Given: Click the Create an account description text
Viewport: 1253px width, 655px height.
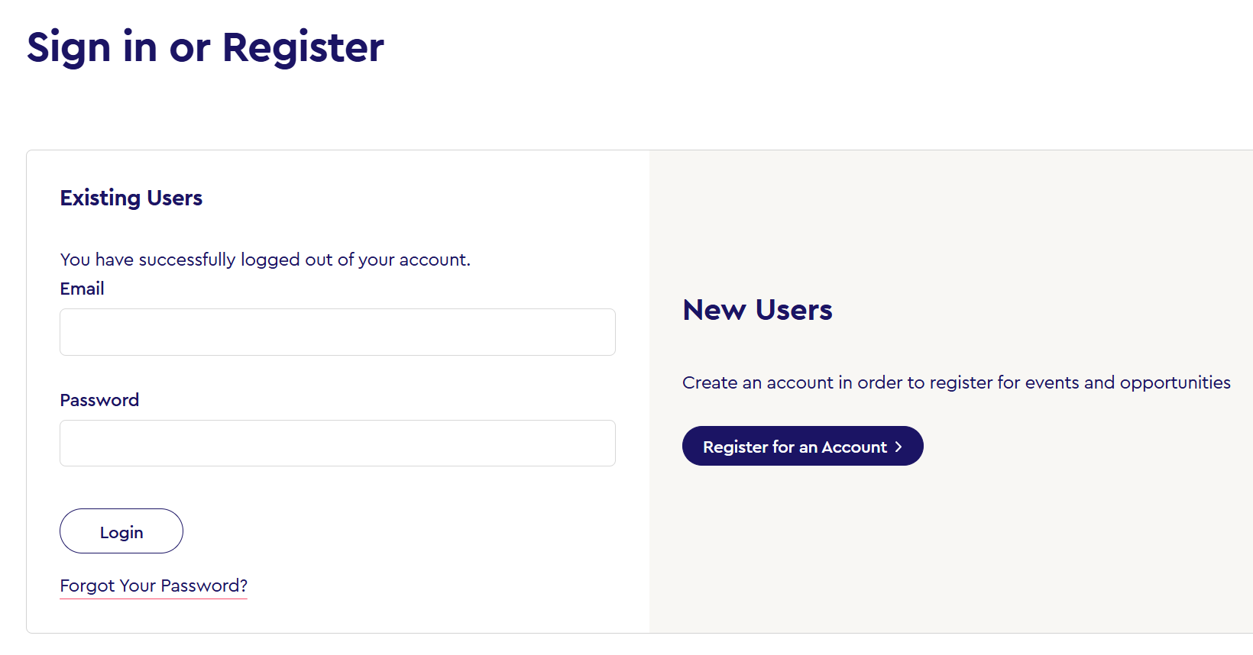Looking at the screenshot, I should (956, 382).
